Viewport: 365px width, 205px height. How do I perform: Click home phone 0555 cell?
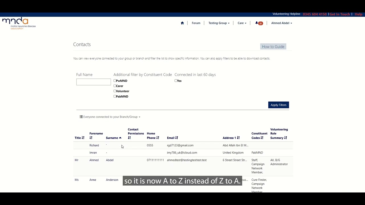tap(150, 145)
